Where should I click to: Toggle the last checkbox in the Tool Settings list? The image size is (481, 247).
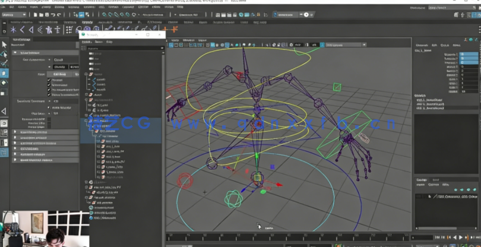[49, 94]
